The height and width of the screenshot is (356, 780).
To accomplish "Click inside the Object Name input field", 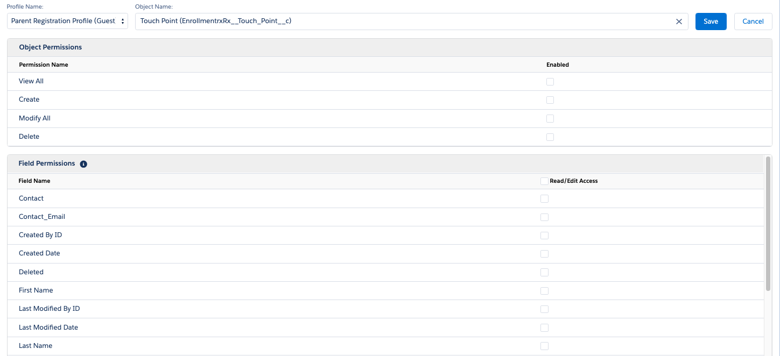I will 404,22.
